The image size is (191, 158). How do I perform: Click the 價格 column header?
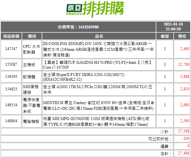click(x=182, y=36)
